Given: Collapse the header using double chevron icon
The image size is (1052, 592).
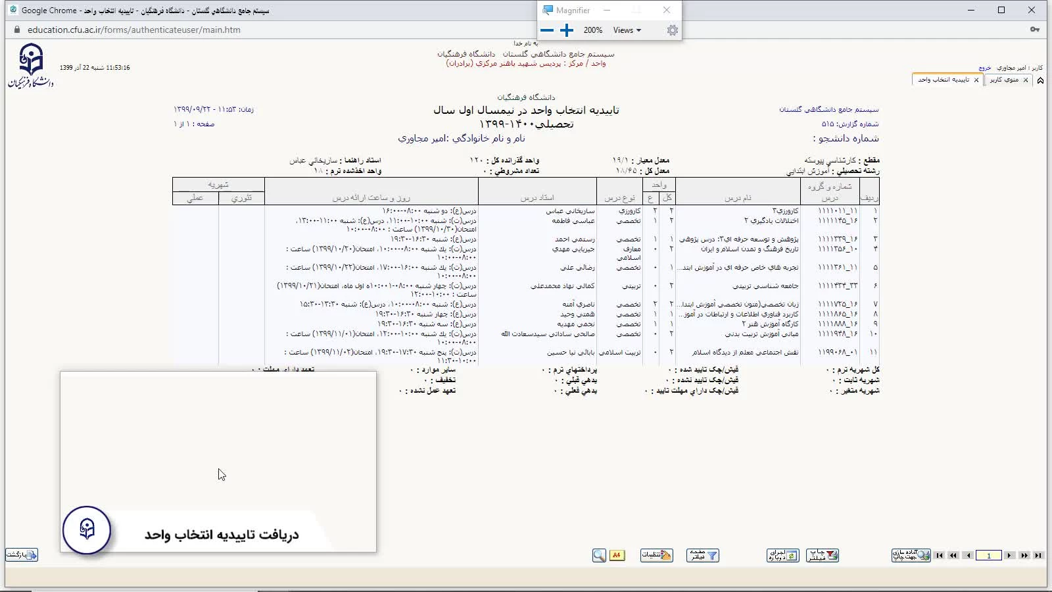Looking at the screenshot, I should (1040, 80).
